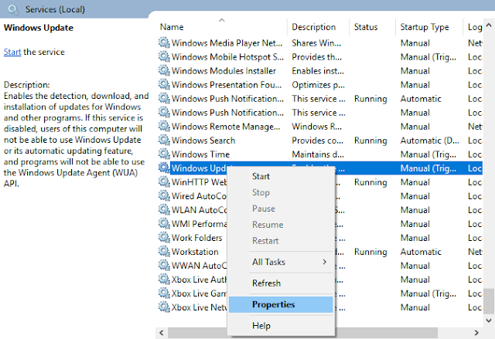Click gear icon of Work Folders service
Viewport: 495px width, 339px height.
[x=164, y=237]
